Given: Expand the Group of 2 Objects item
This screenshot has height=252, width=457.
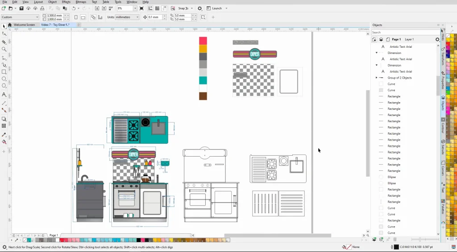Looking at the screenshot, I should pyautogui.click(x=377, y=78).
